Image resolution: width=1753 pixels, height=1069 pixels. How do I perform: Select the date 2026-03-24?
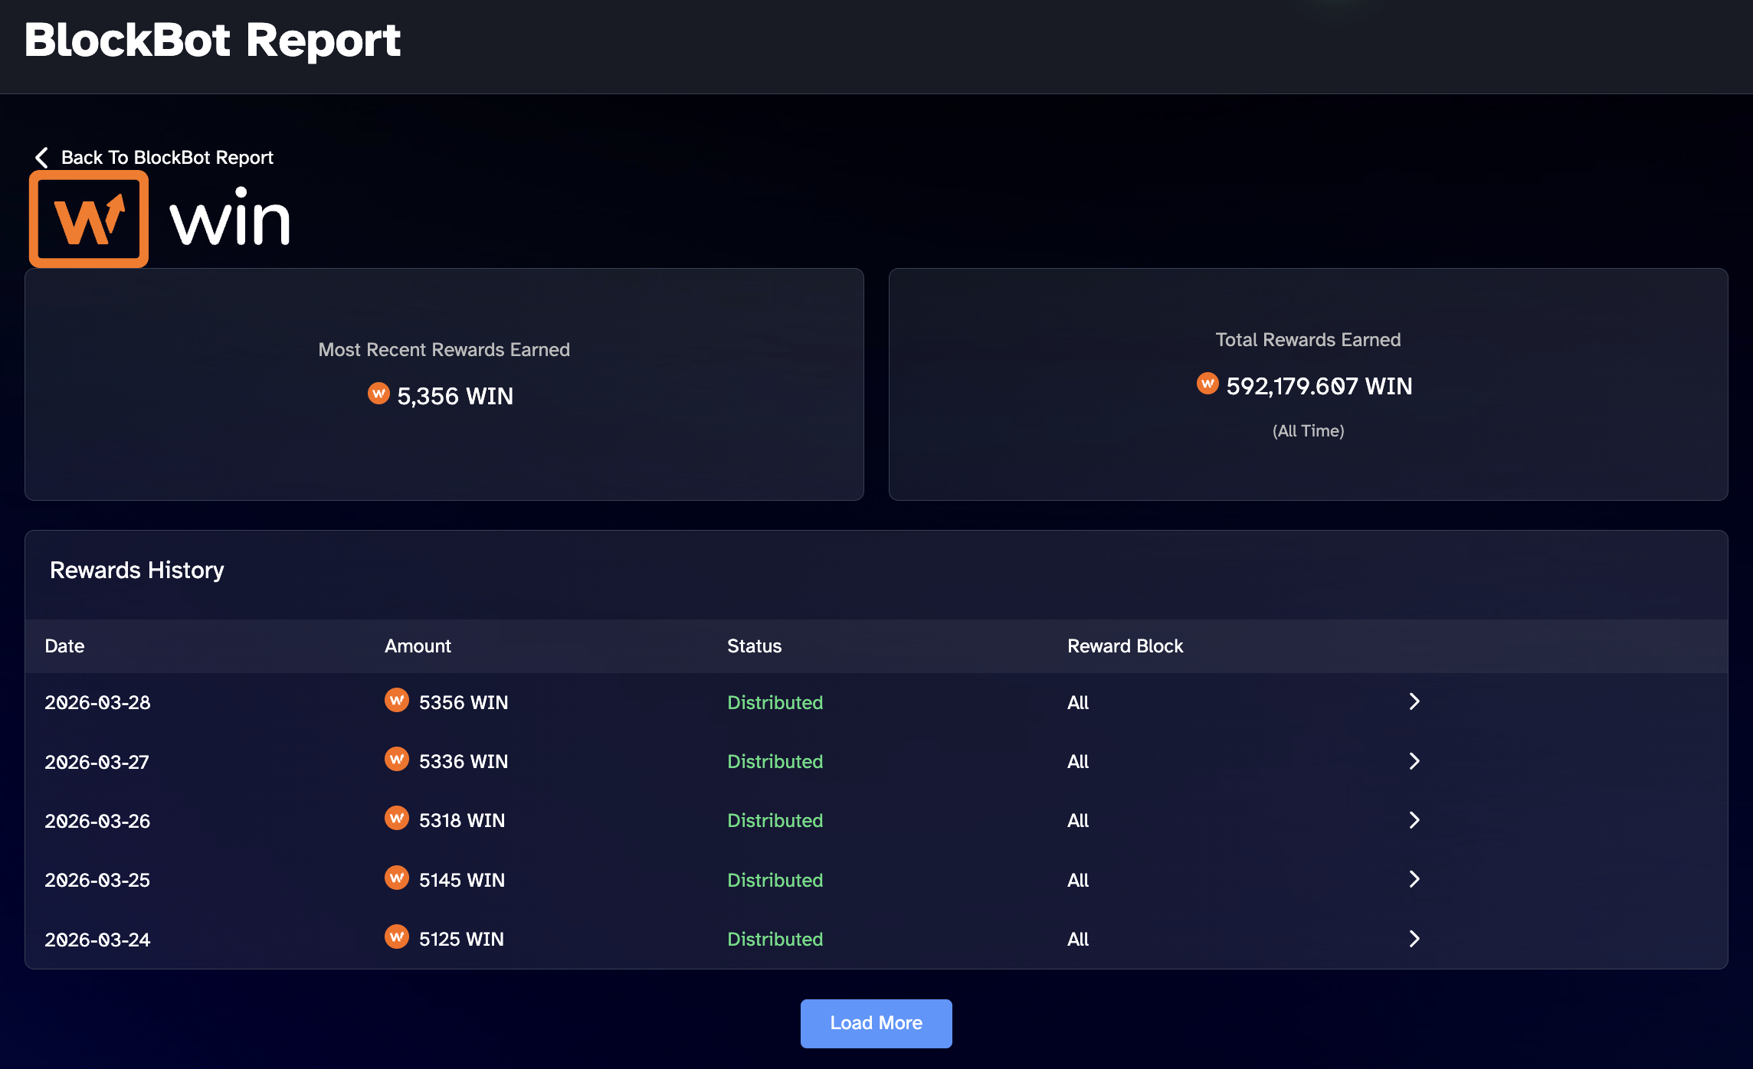(x=97, y=940)
